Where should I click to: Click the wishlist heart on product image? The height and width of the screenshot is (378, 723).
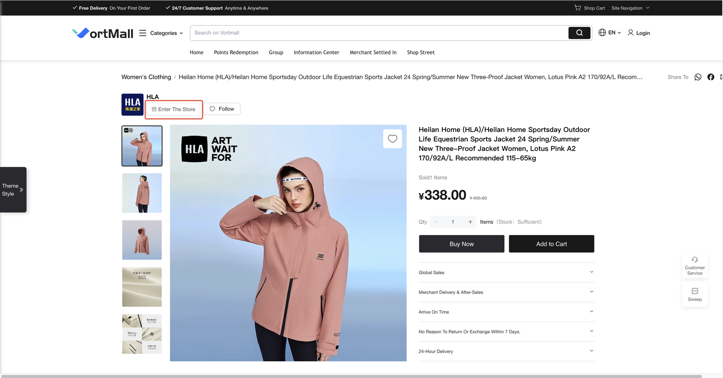[392, 139]
